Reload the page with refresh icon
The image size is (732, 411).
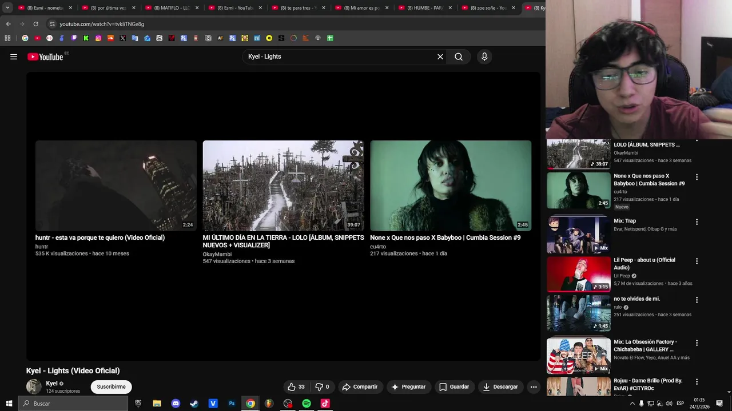(x=35, y=24)
